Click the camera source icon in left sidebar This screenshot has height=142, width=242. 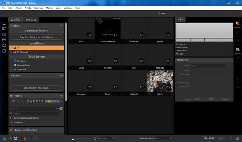coord(4,28)
